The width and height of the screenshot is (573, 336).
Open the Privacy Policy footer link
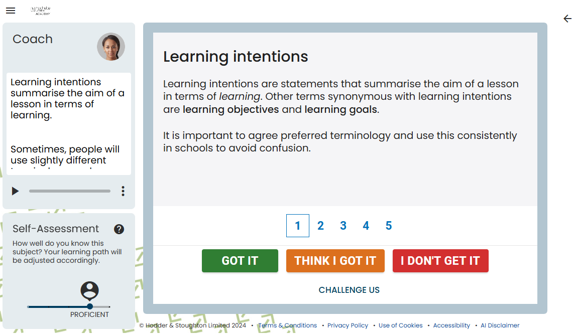pos(348,325)
